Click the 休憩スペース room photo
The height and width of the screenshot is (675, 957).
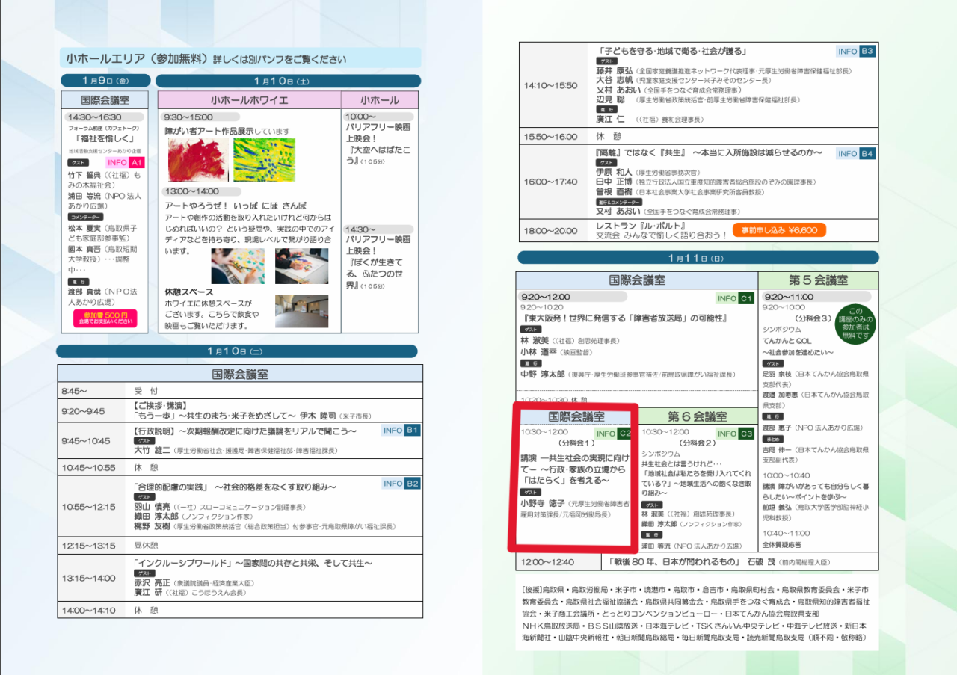[x=301, y=311]
